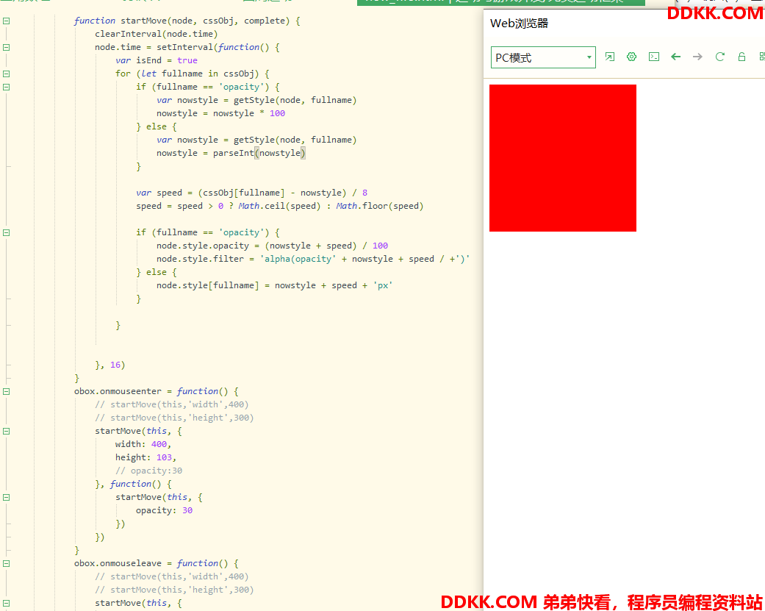The width and height of the screenshot is (765, 611).
Task: Click the 'opacity: 30' property line
Action: pyautogui.click(x=164, y=510)
